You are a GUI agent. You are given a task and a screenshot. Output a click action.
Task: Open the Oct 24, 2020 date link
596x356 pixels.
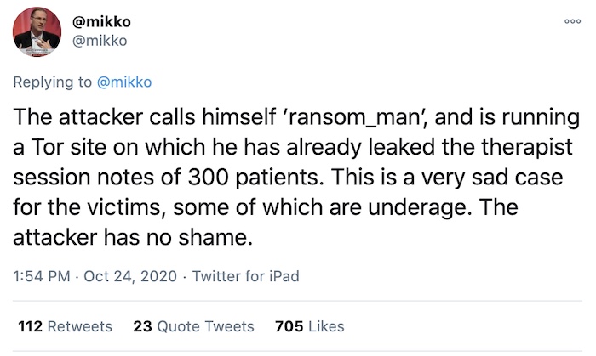point(130,276)
